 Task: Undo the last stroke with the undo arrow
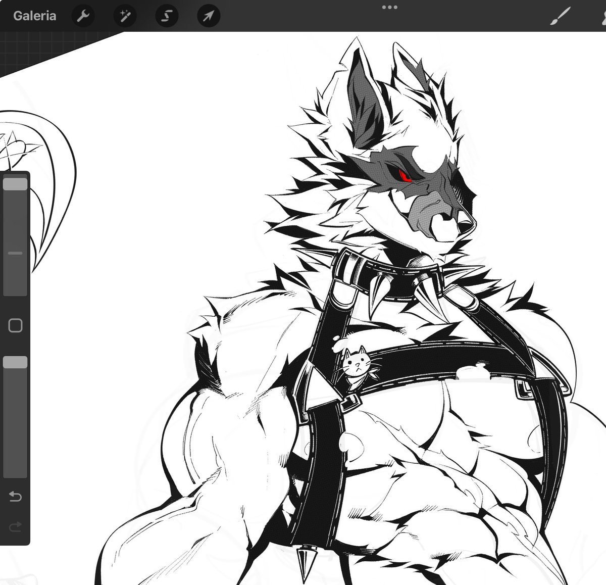pyautogui.click(x=15, y=497)
